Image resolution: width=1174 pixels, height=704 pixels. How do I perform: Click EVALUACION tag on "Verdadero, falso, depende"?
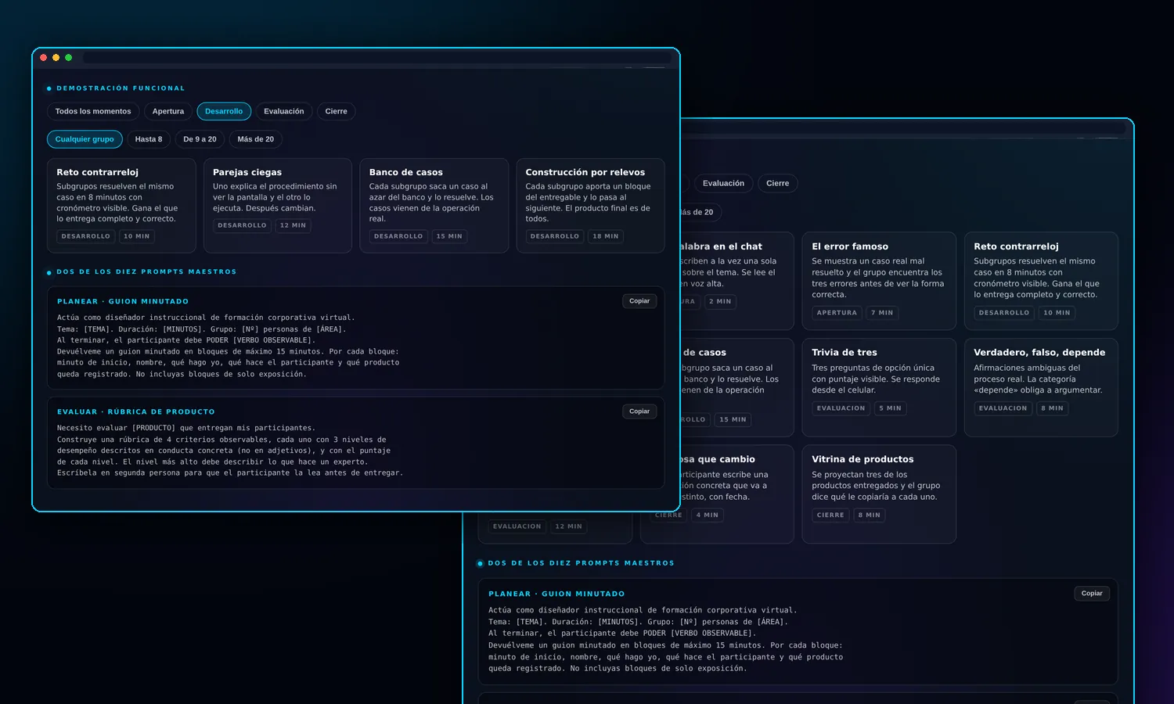(x=1003, y=408)
